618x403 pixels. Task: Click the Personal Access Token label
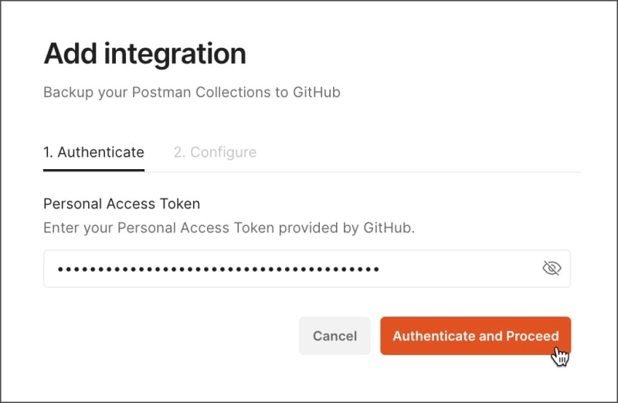click(x=122, y=204)
